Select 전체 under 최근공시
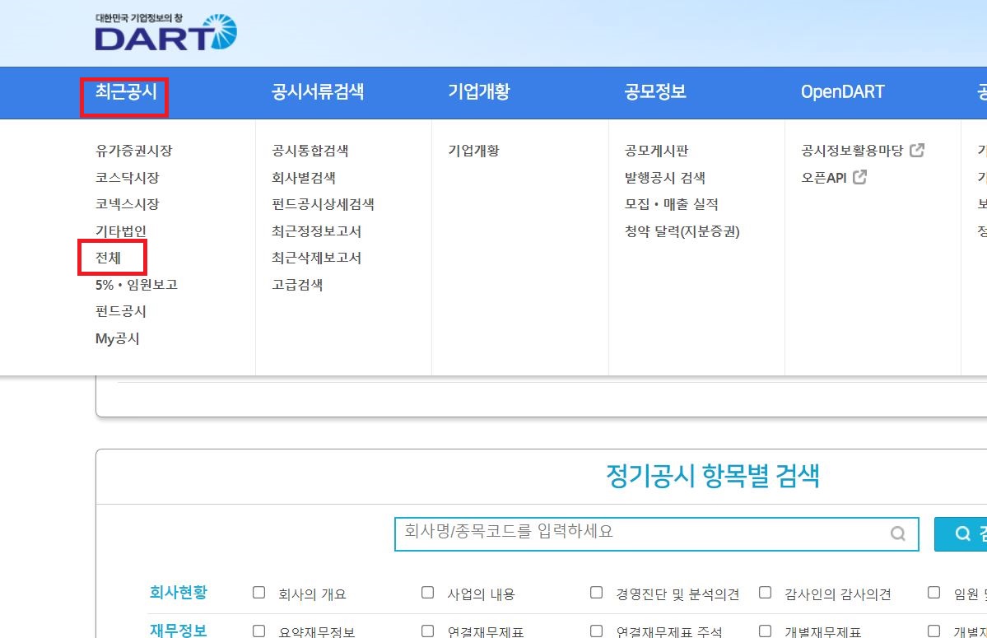Viewport: 987px width, 638px height. tap(109, 258)
